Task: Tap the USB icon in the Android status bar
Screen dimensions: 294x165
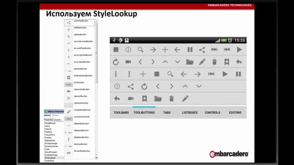Action: click(114, 40)
